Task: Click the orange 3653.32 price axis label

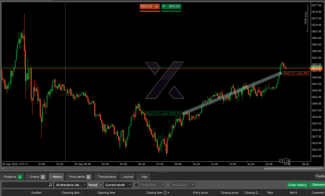Action: tap(316, 68)
